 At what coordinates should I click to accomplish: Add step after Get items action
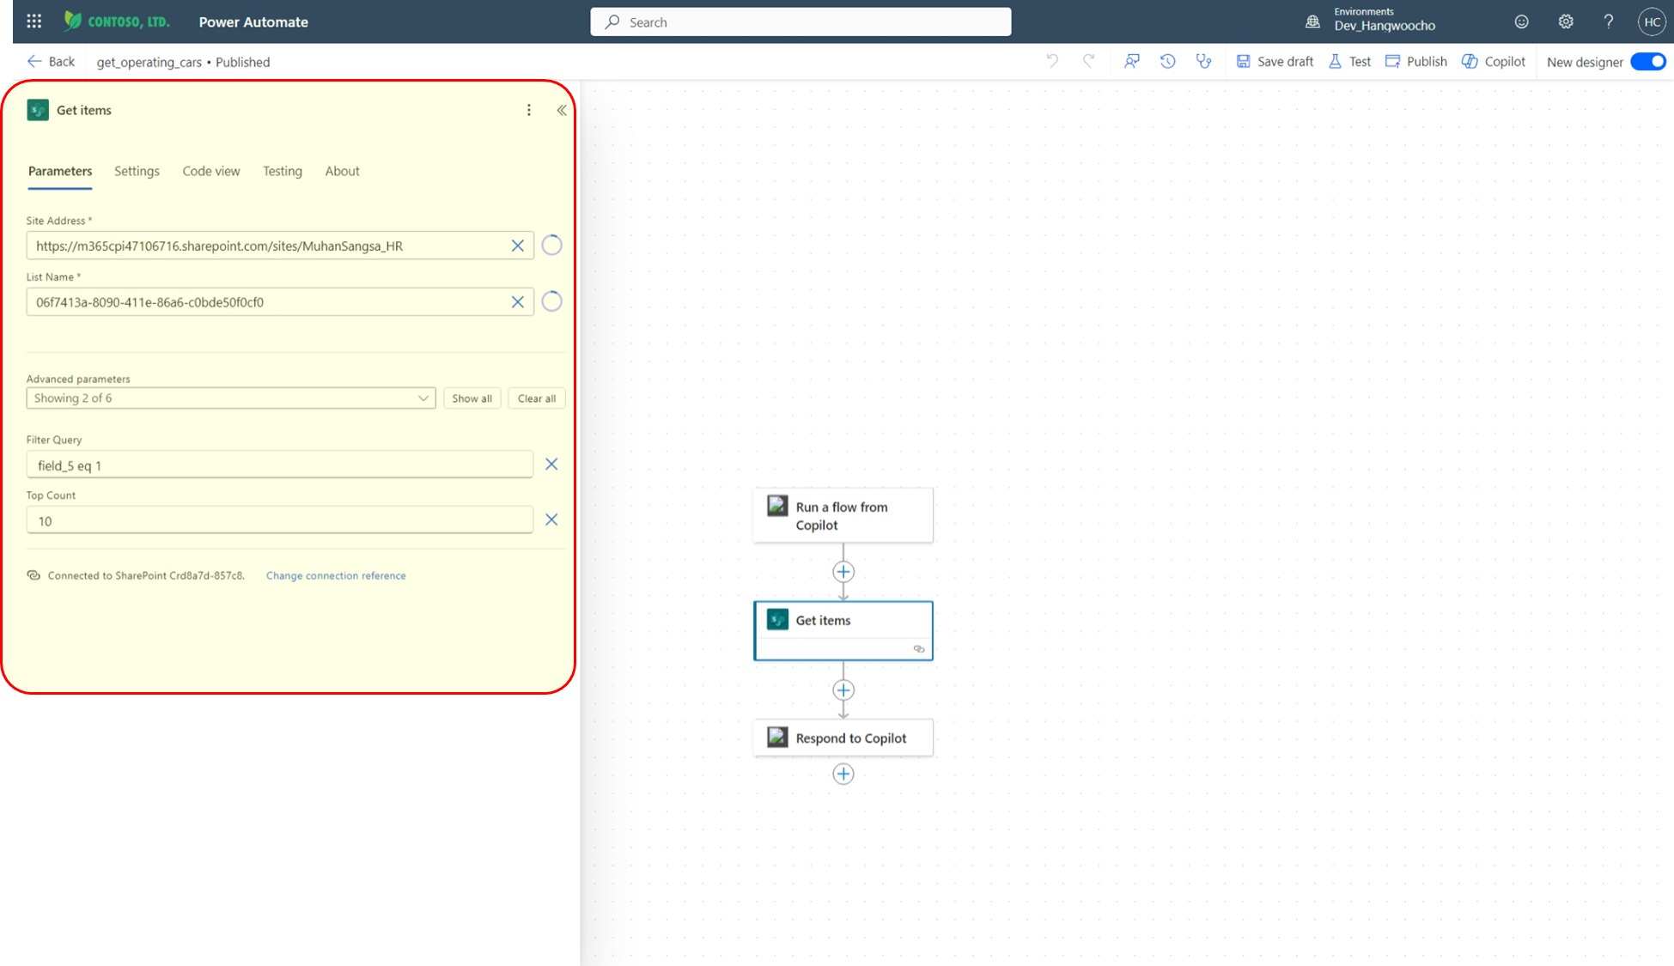click(x=843, y=690)
